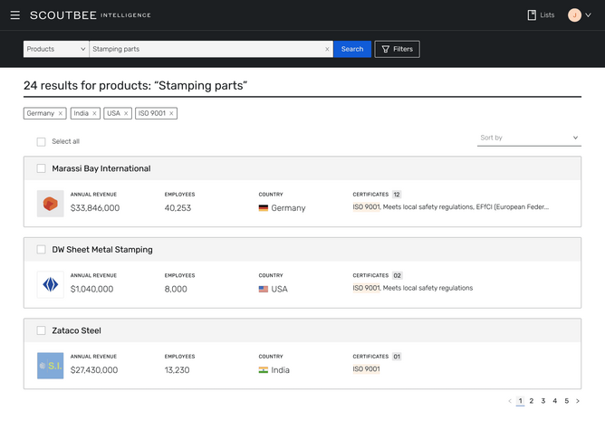The height and width of the screenshot is (430, 605).
Task: Click the user avatar J
Action: pyautogui.click(x=574, y=15)
